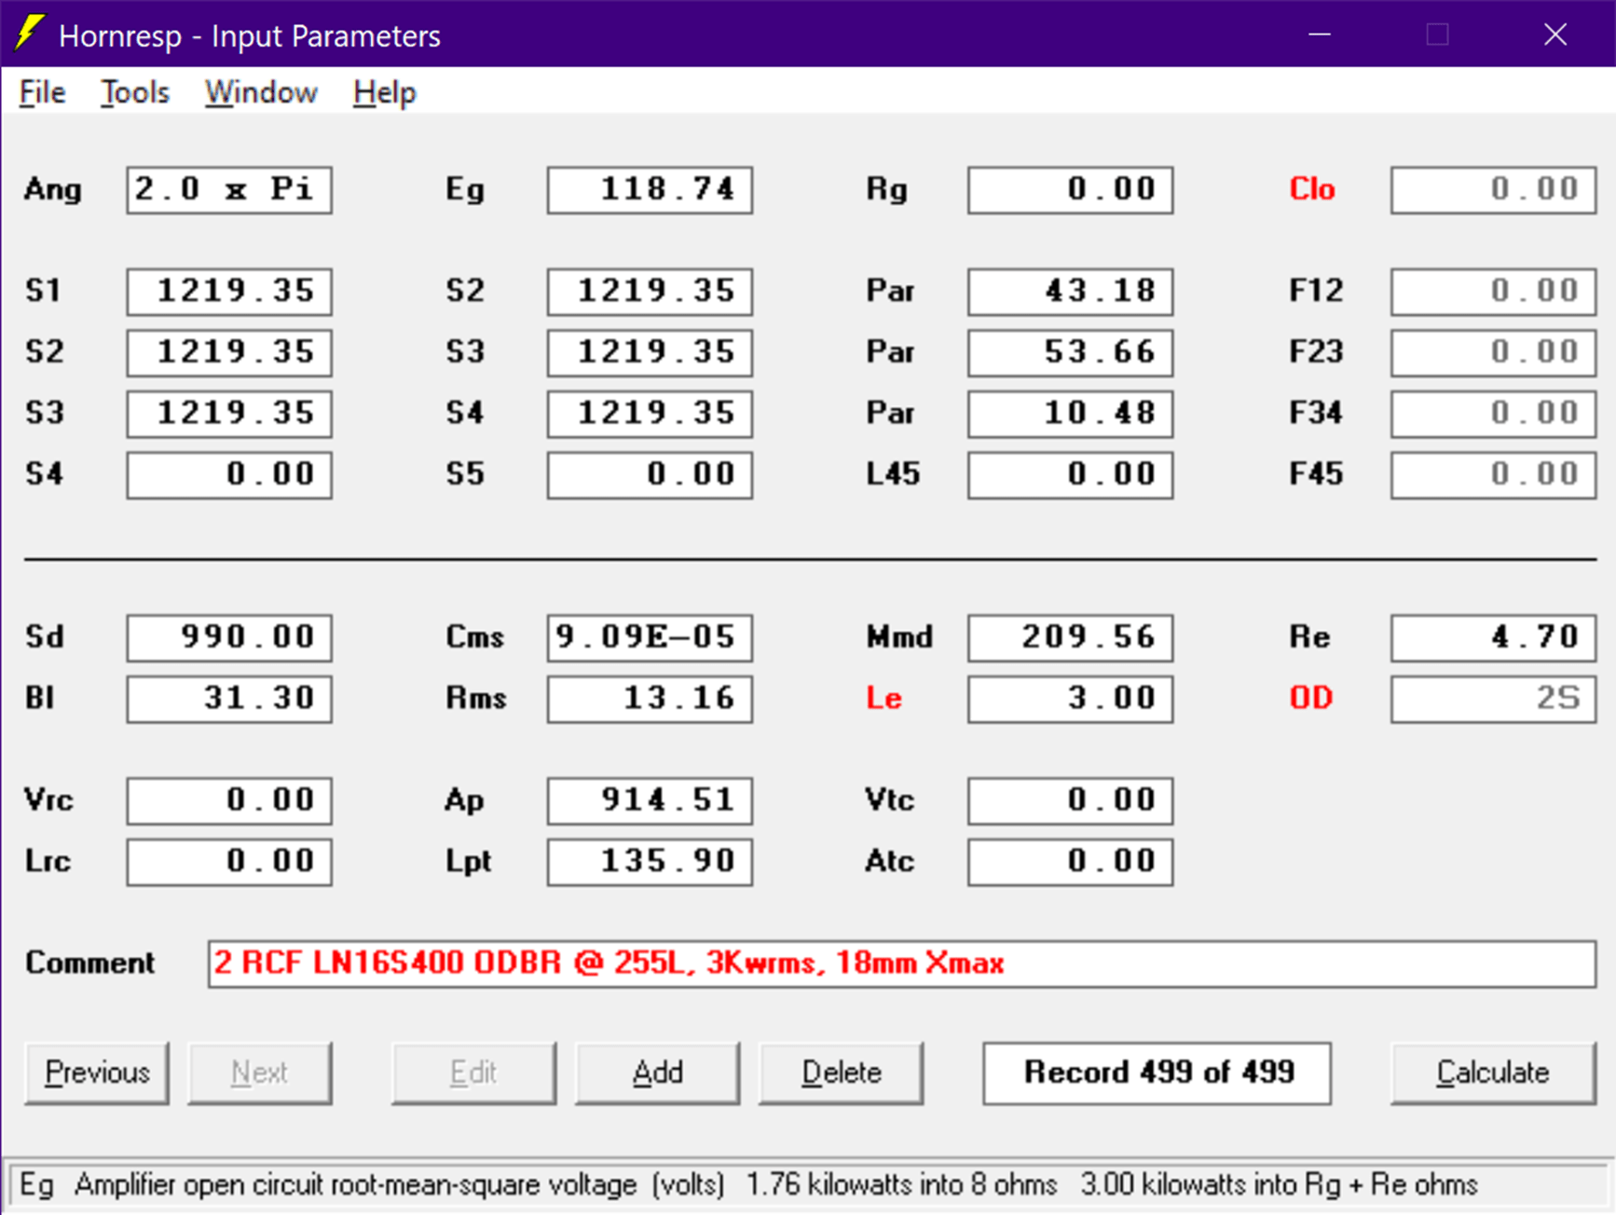Click the Bl field showing 31.30
Screen dimensions: 1616x1215
click(x=229, y=699)
